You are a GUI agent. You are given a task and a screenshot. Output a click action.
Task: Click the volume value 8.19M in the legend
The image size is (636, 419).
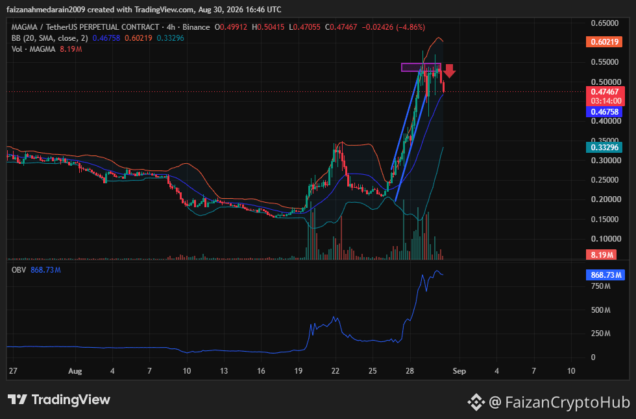[71, 49]
